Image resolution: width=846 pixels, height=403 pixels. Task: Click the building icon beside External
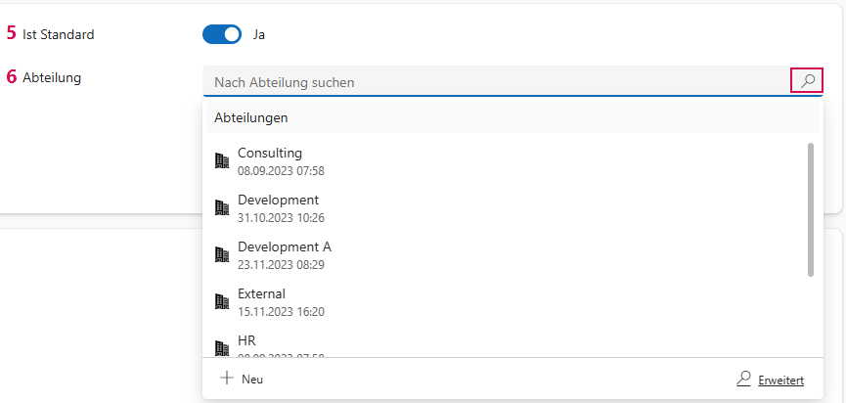222,301
